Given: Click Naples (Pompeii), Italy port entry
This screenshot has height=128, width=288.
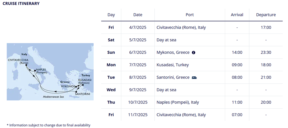Looking at the screenshot, I should [178, 102].
